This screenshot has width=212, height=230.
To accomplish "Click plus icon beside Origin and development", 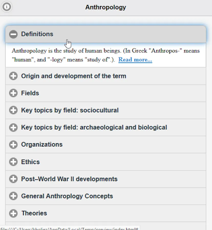I will [13, 76].
